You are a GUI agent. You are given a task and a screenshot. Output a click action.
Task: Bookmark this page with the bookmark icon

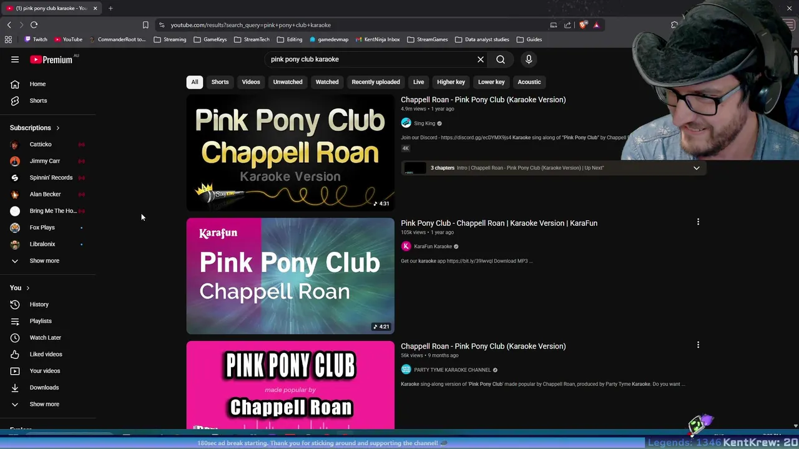point(145,25)
